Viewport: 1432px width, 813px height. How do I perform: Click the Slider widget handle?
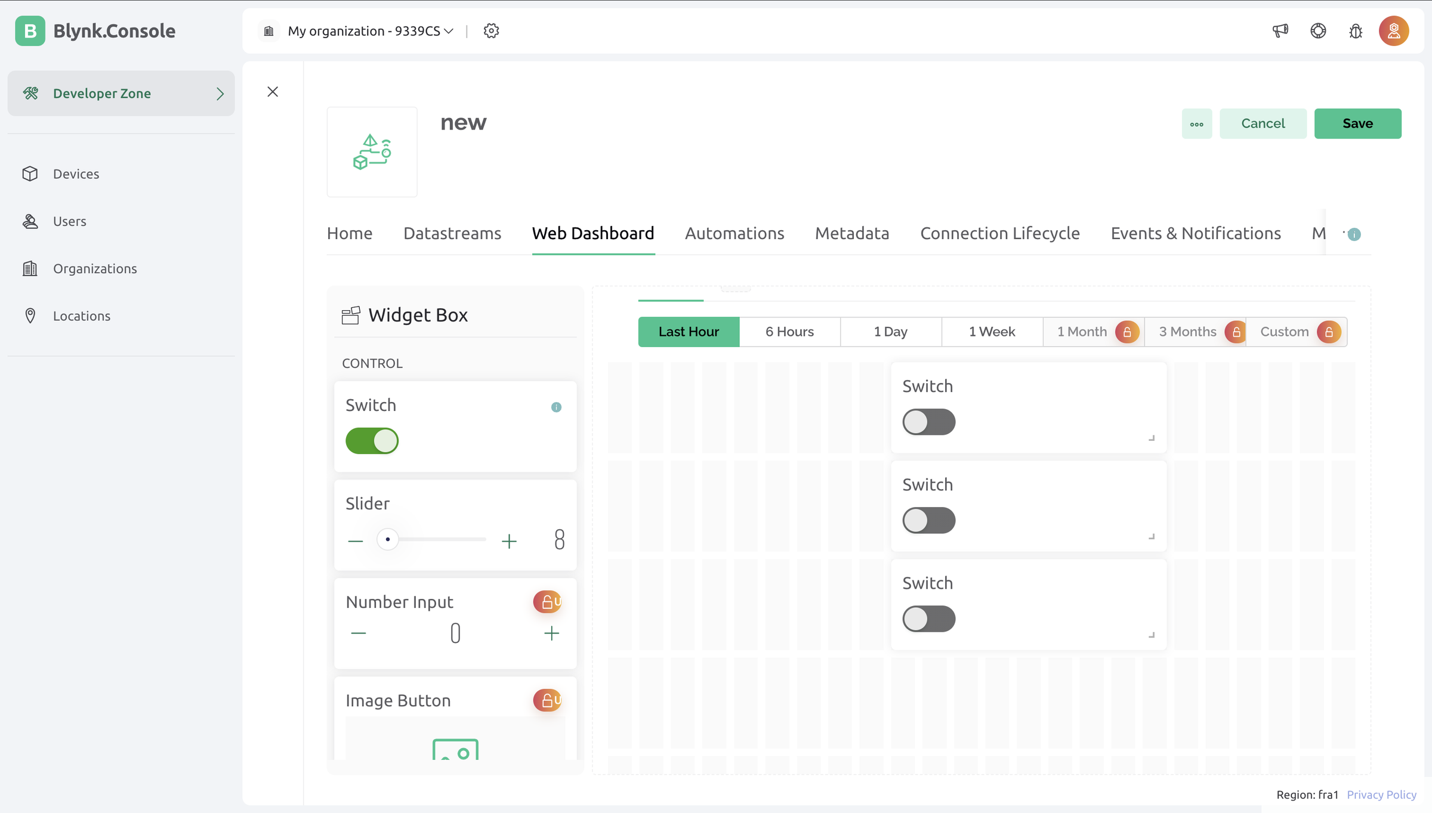coord(387,539)
